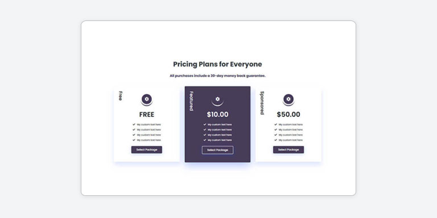
Task: Click the vertical Free label
Action: coord(121,95)
